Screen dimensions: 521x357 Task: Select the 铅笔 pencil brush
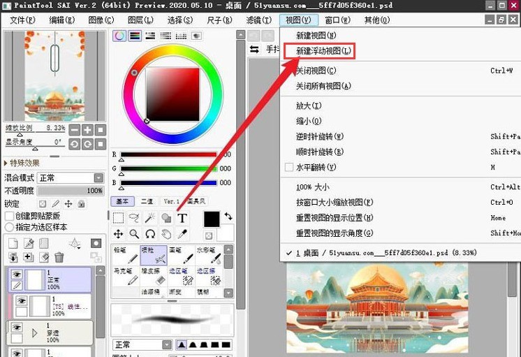pos(126,255)
